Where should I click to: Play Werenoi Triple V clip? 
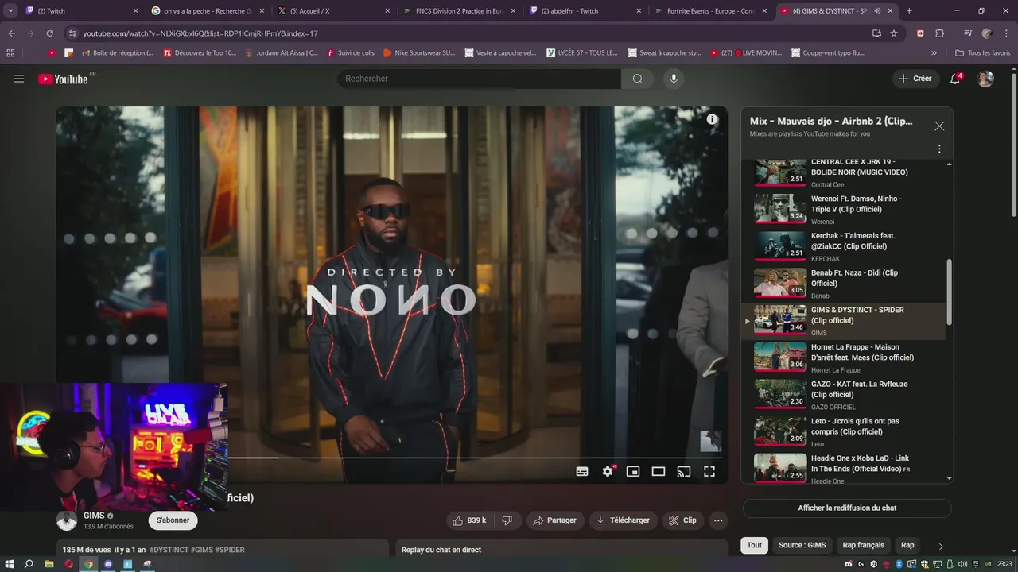[843, 209]
